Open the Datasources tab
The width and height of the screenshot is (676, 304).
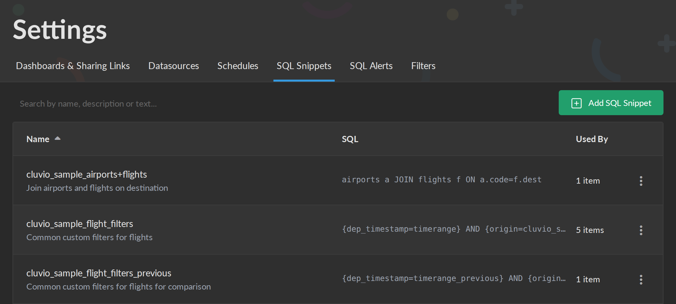(x=174, y=66)
